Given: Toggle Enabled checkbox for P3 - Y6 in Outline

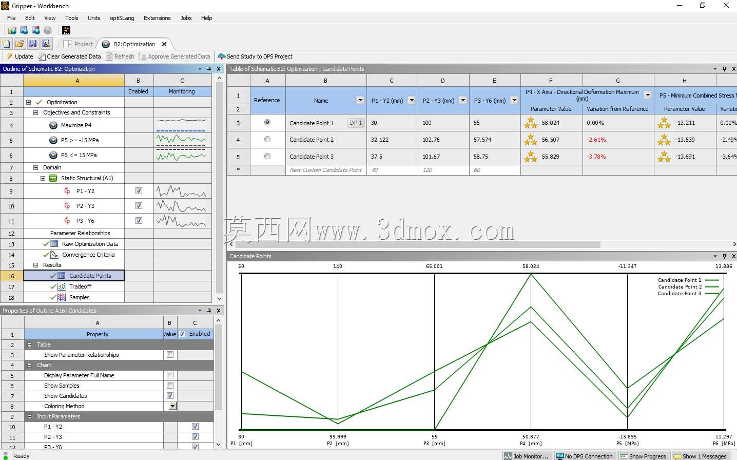Looking at the screenshot, I should [139, 221].
